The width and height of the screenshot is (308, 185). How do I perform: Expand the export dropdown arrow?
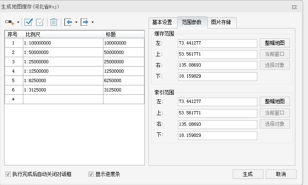pyautogui.click(x=92, y=22)
